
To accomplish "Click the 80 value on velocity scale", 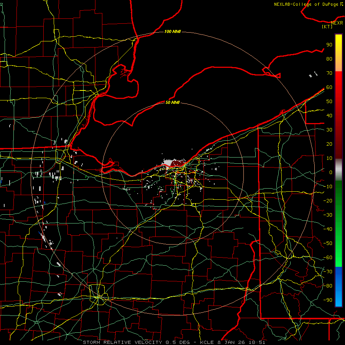I will click(329, 59).
